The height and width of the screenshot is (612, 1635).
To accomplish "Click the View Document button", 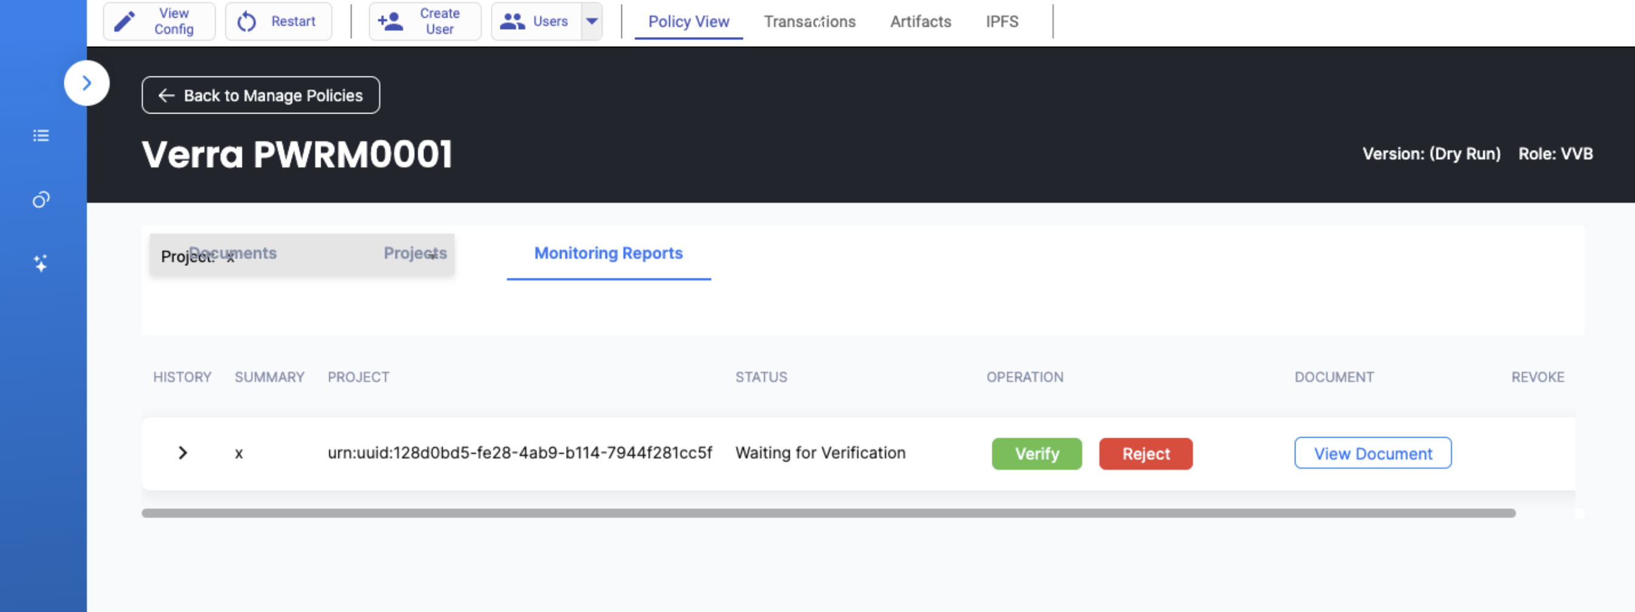I will pyautogui.click(x=1372, y=454).
